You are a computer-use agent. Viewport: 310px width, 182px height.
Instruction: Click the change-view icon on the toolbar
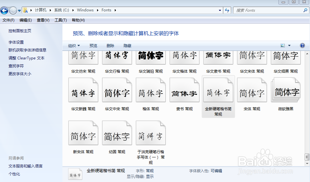[x=282, y=45]
